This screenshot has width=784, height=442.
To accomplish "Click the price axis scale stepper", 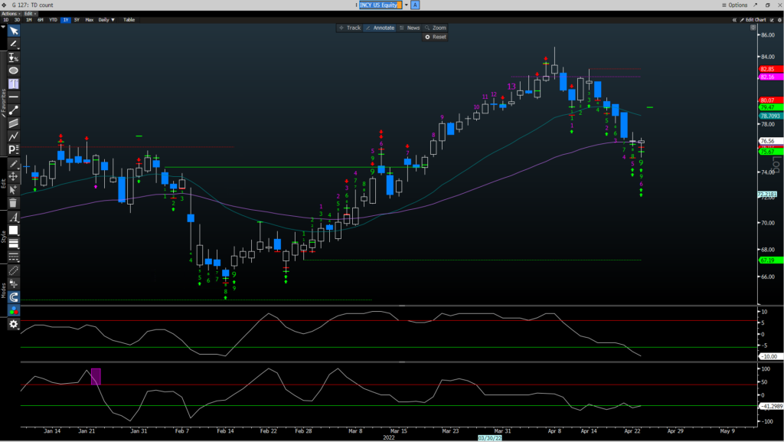I will click(753, 28).
